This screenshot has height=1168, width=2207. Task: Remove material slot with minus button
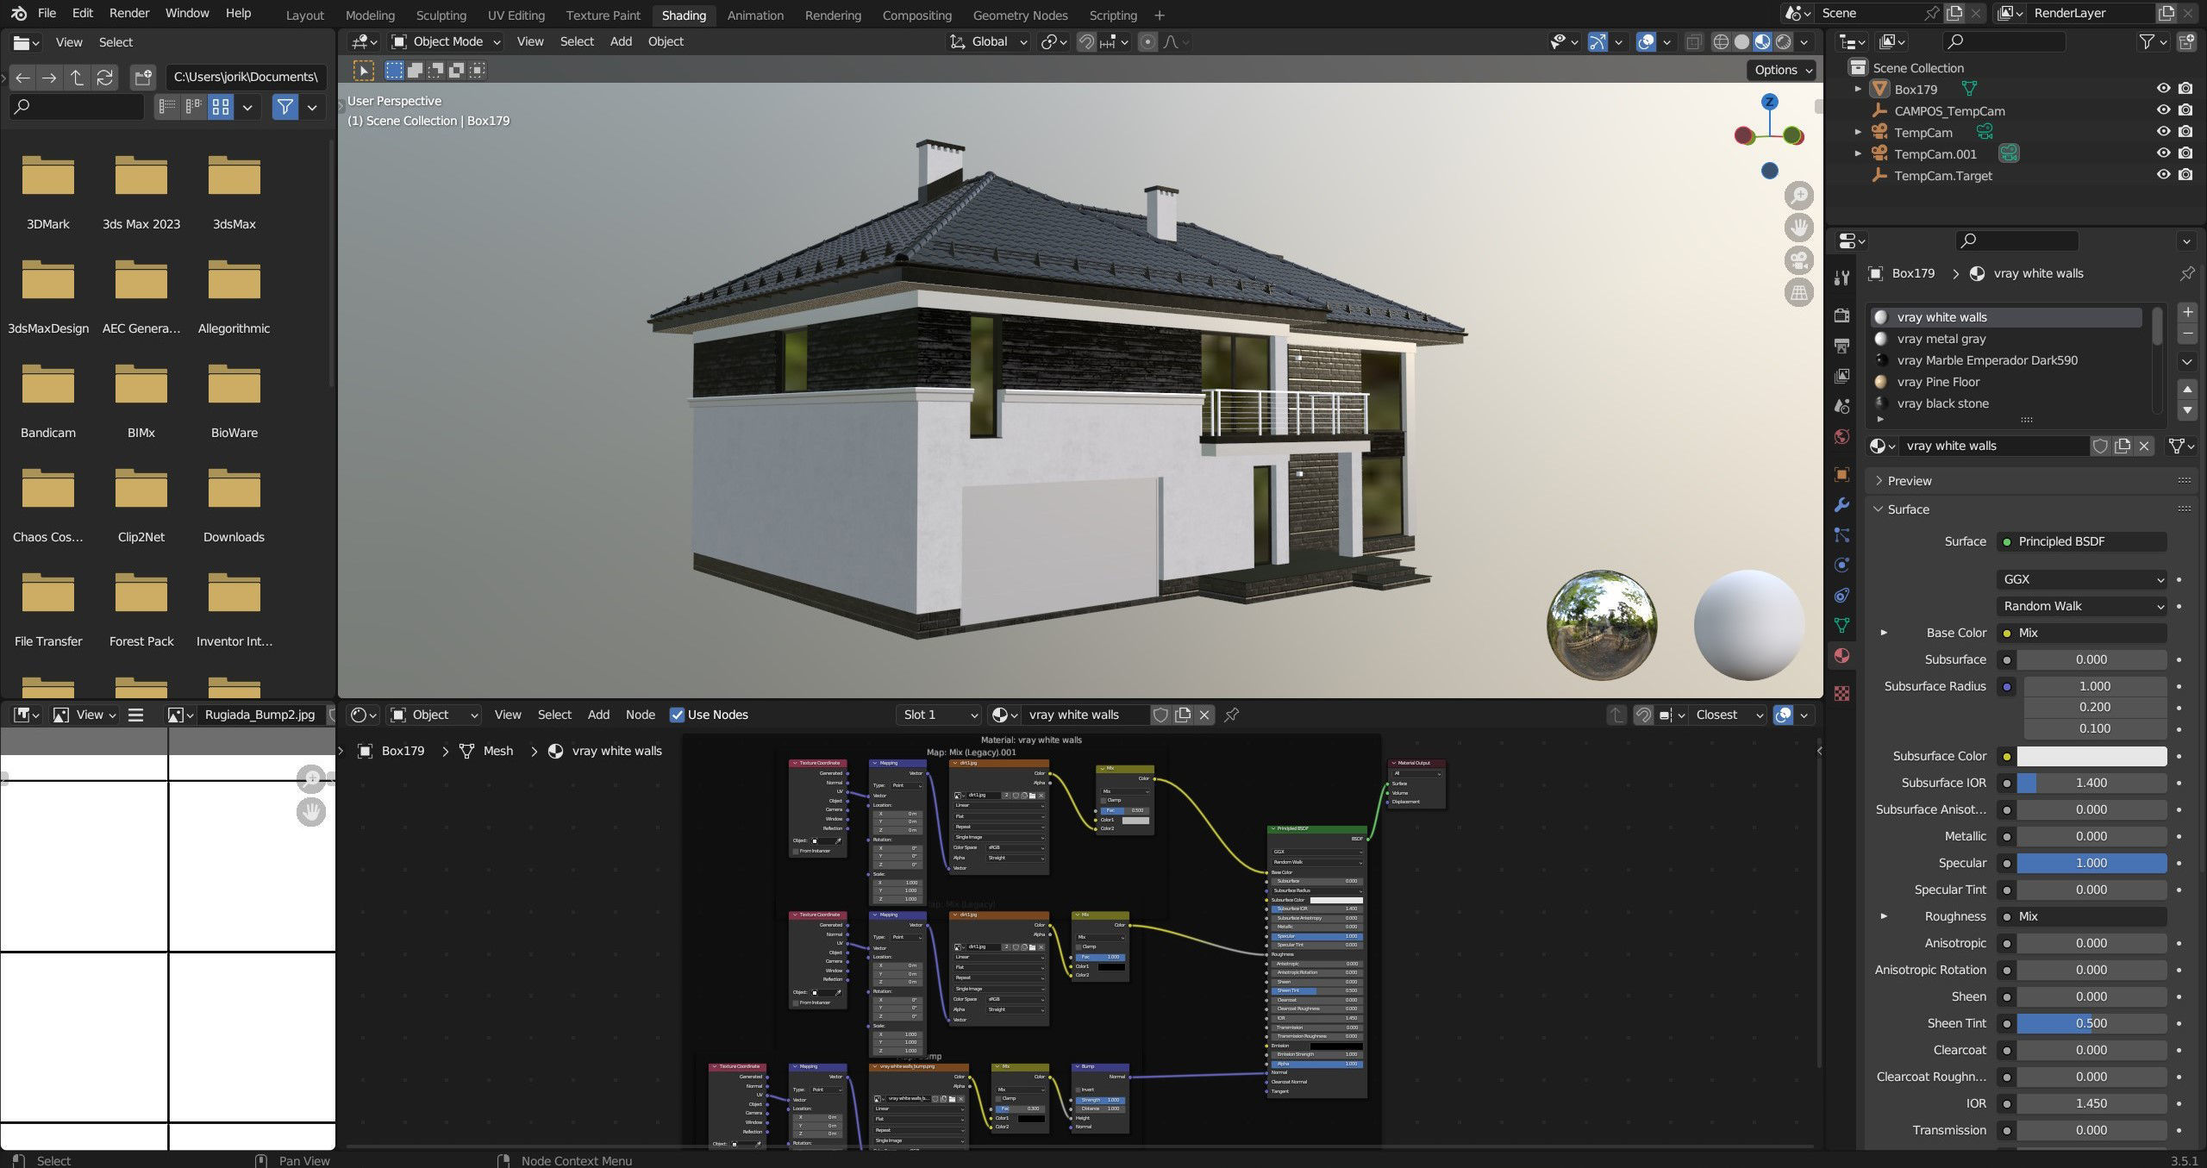click(2187, 333)
